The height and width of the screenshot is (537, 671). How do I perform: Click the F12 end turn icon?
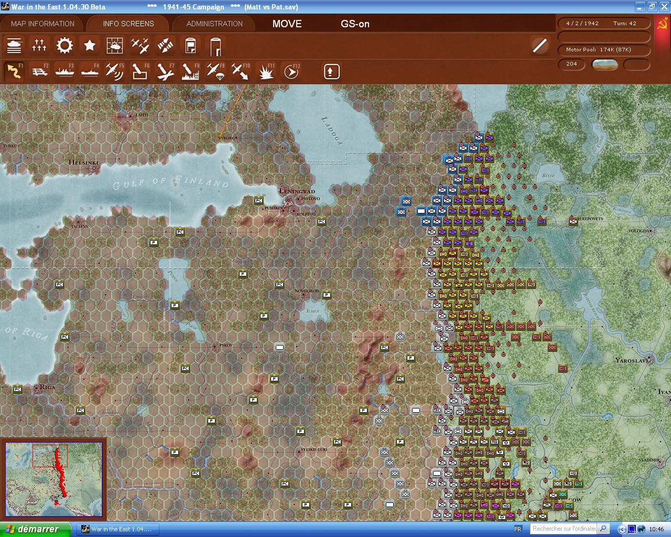291,71
